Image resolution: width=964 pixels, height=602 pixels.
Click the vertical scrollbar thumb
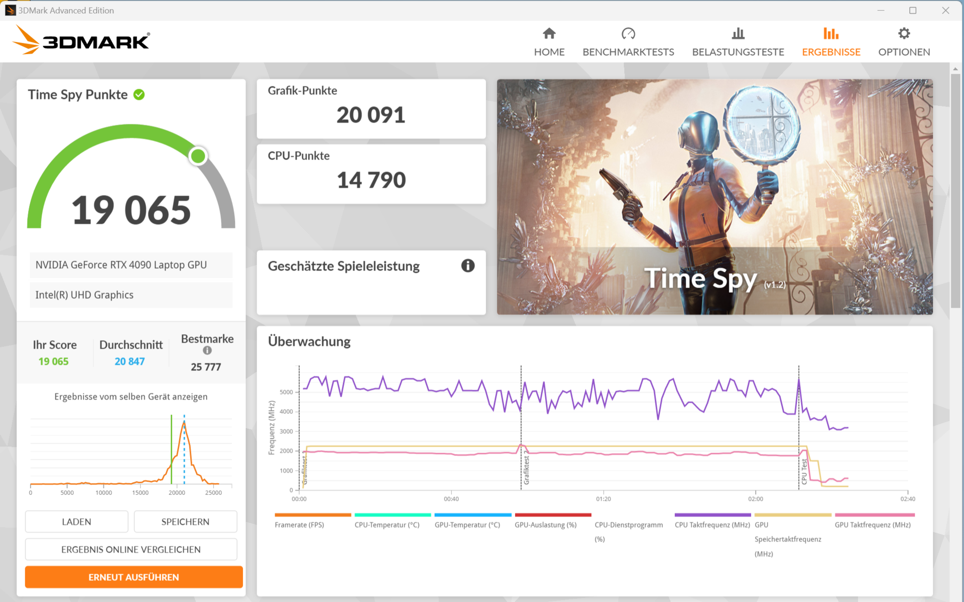(x=955, y=191)
